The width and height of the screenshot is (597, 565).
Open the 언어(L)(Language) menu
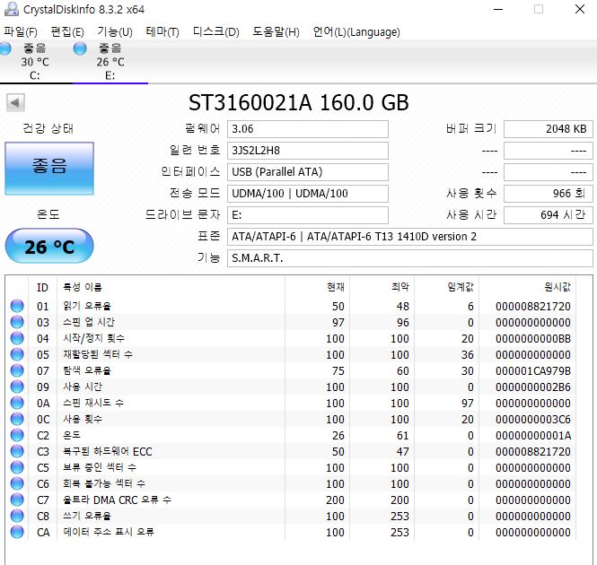[356, 32]
